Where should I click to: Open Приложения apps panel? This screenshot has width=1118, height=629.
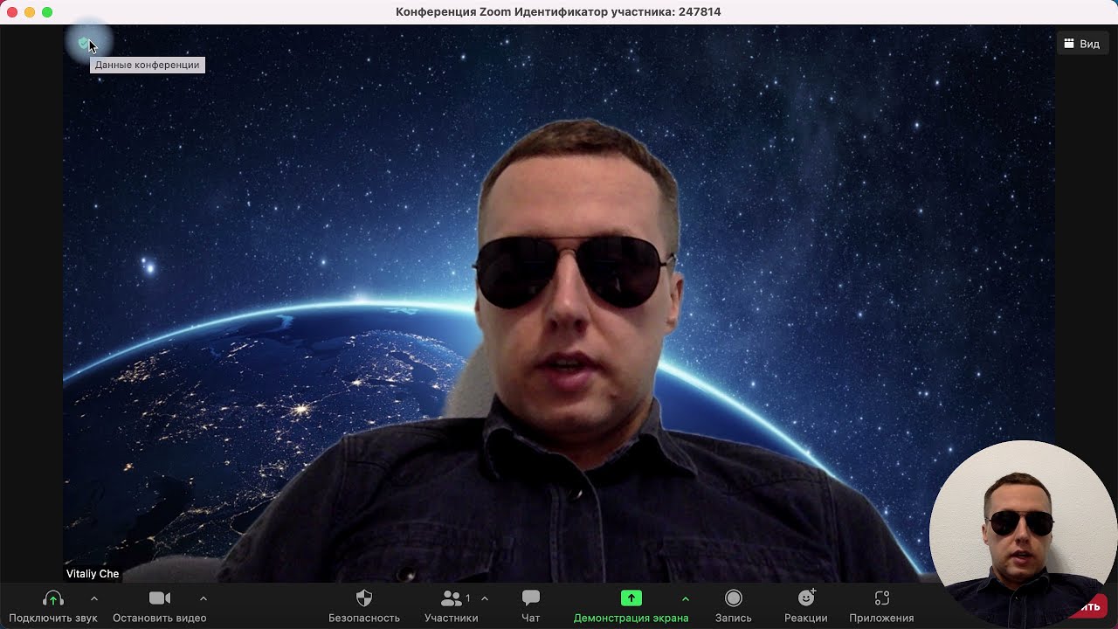[882, 605]
